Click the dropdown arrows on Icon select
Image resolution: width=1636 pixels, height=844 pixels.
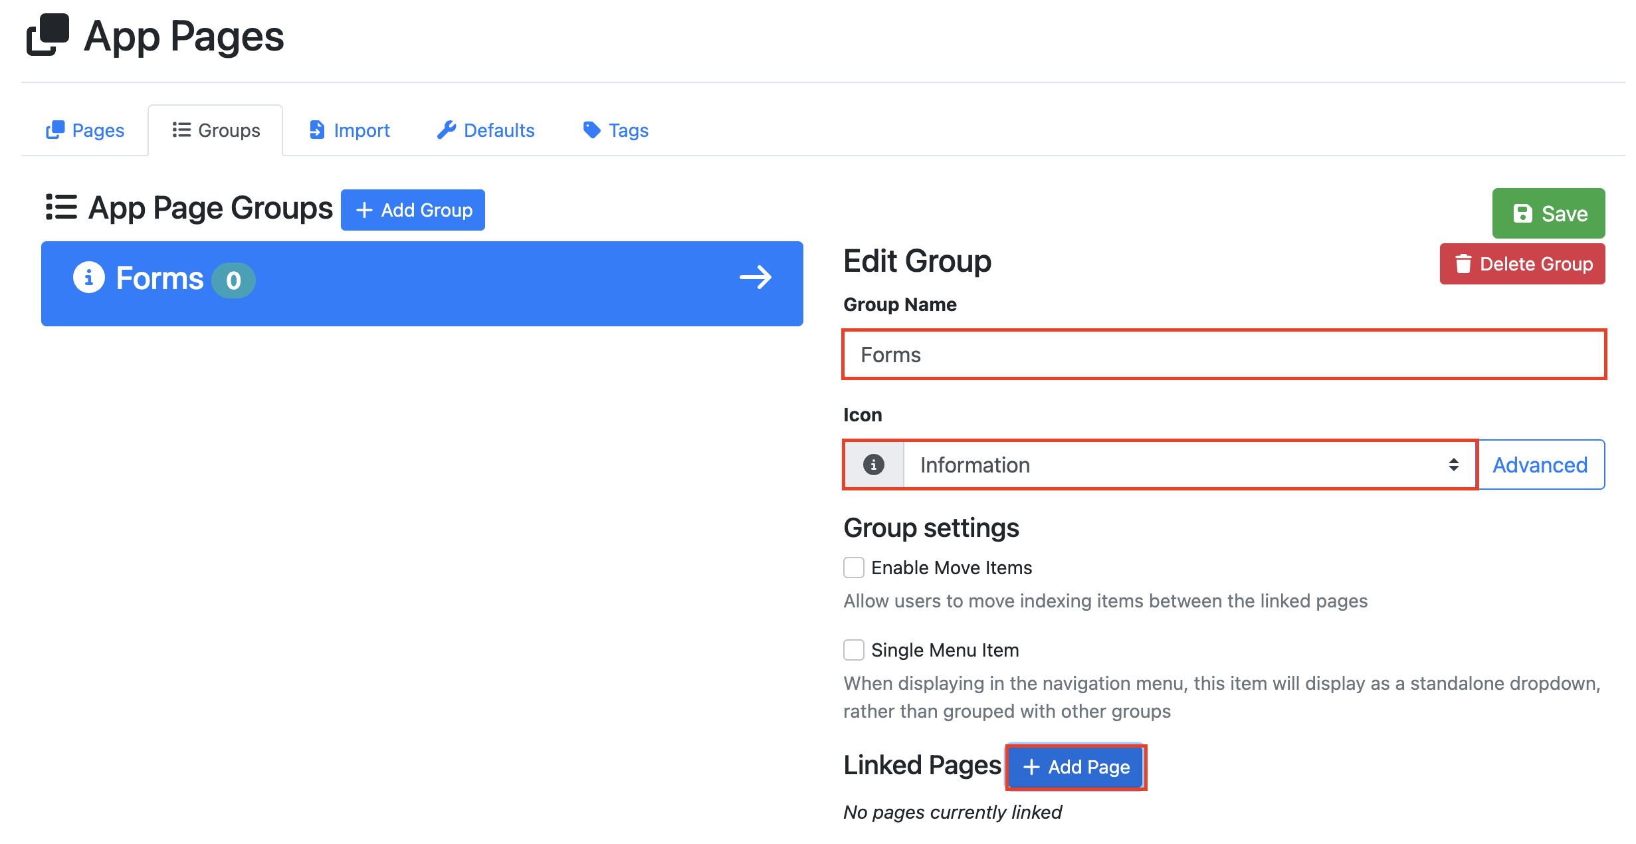(1454, 465)
